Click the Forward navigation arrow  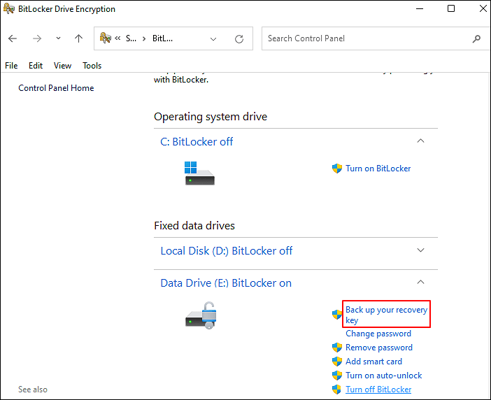[x=37, y=38]
